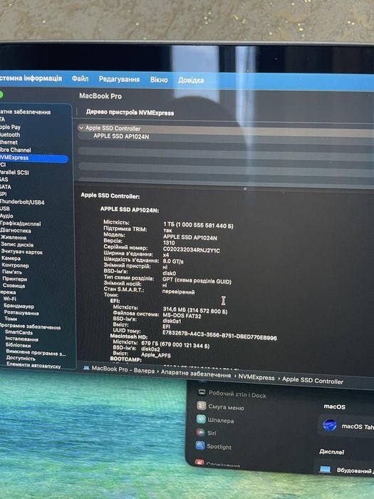
Task: Select Apple Pay in the sidebar
Action: pyautogui.click(x=10, y=127)
